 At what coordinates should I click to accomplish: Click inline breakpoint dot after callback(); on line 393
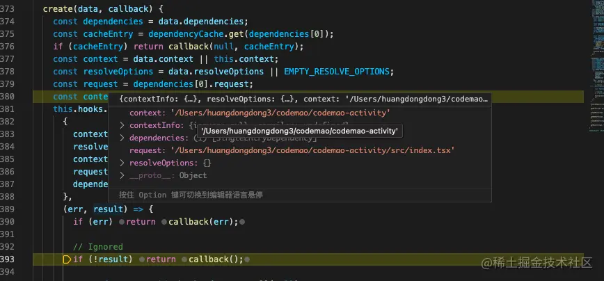coord(247,260)
